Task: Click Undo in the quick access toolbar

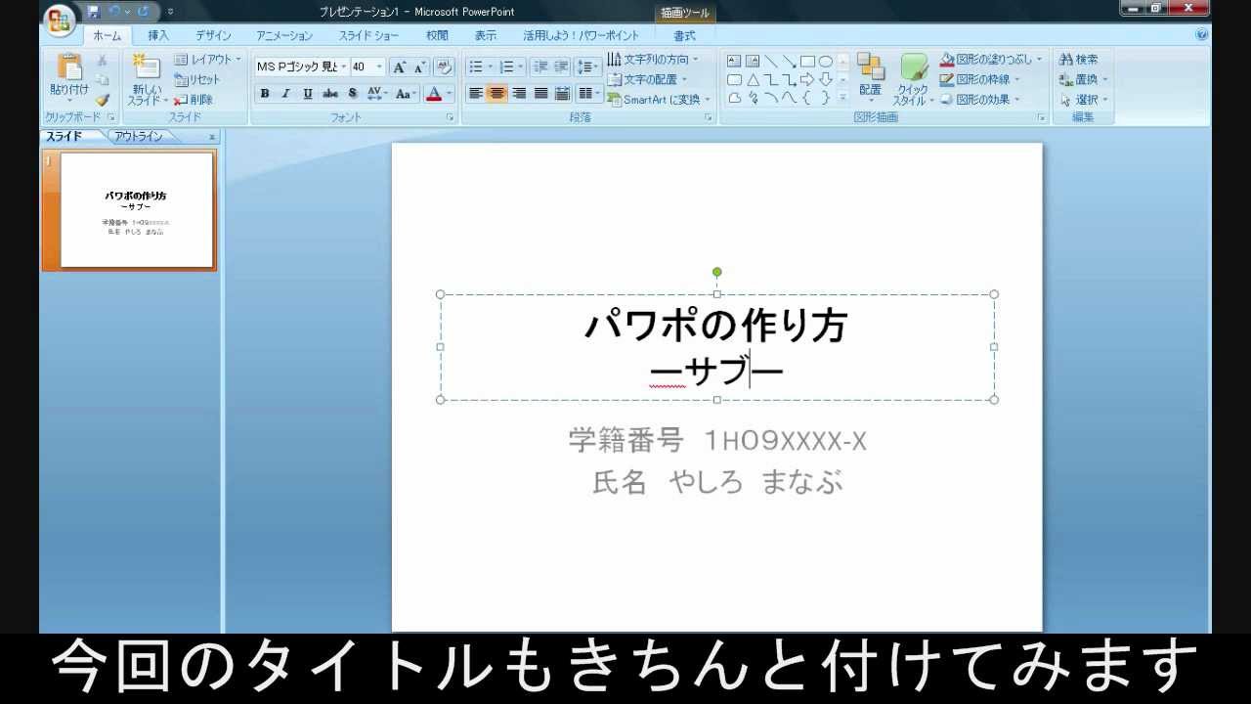Action: pyautogui.click(x=114, y=12)
